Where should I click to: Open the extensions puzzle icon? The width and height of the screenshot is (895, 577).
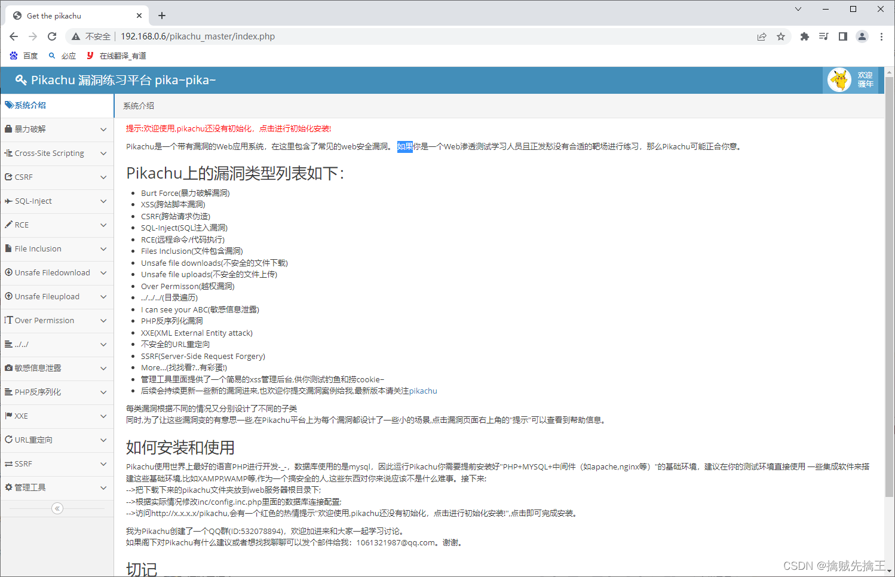click(x=805, y=36)
